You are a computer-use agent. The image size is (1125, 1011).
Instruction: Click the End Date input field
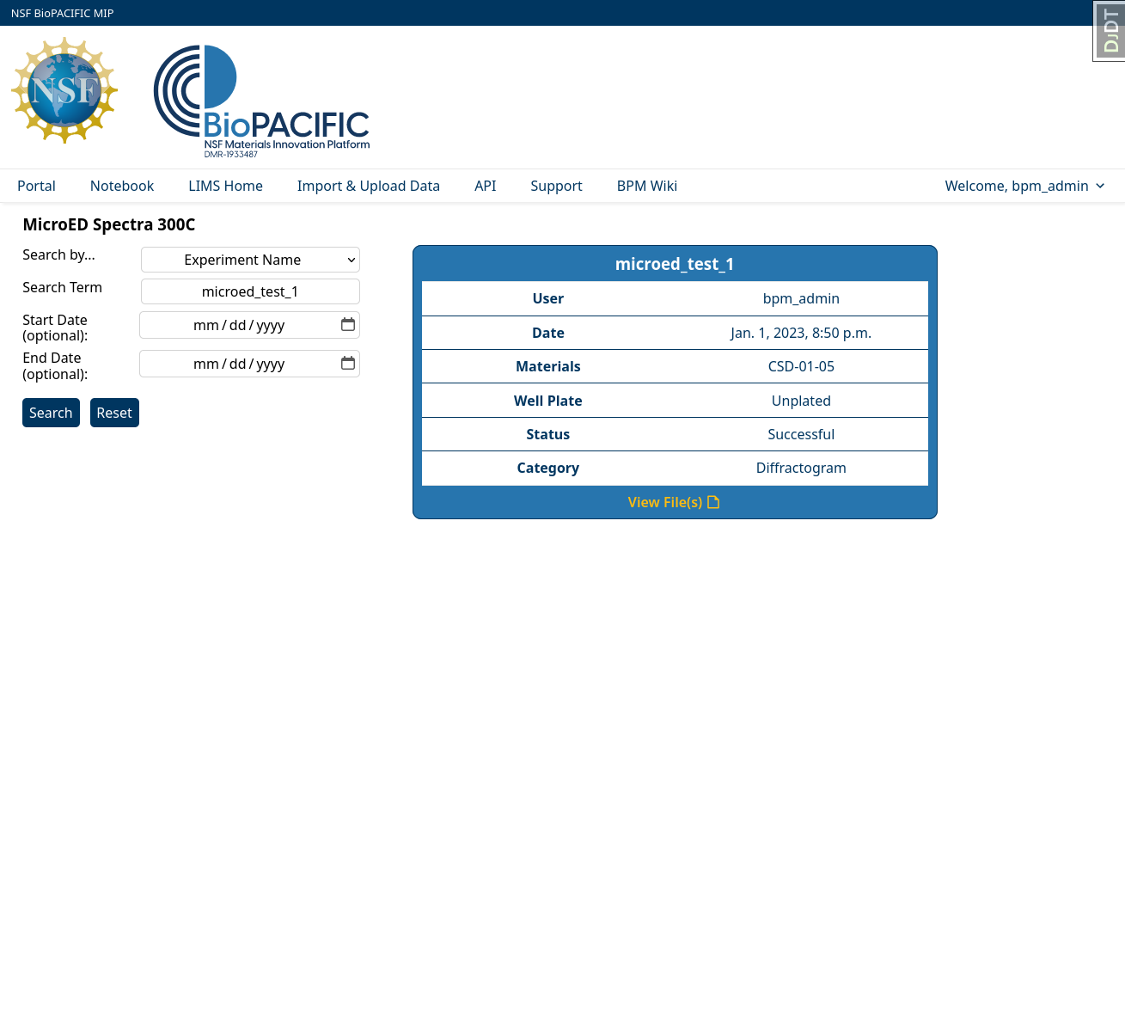pyautogui.click(x=241, y=363)
